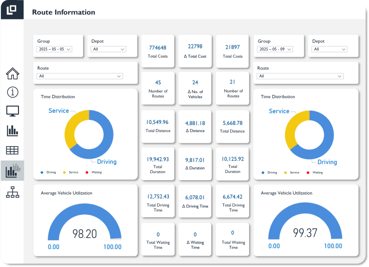The width and height of the screenshot is (369, 267).
Task: Expand the Group dropdown showing 2025 - 05 - 05
Action: [x=54, y=49]
